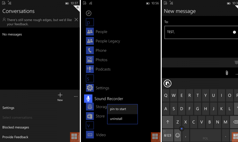Launch the Photos app icon
The image size is (238, 142).
[x=90, y=60]
